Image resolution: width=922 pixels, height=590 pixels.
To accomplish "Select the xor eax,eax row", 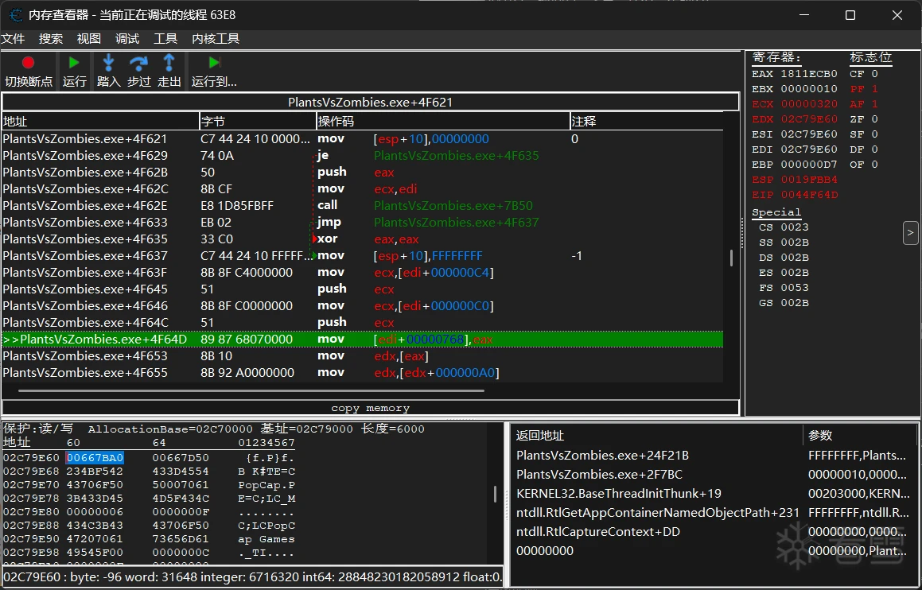I will (x=362, y=239).
